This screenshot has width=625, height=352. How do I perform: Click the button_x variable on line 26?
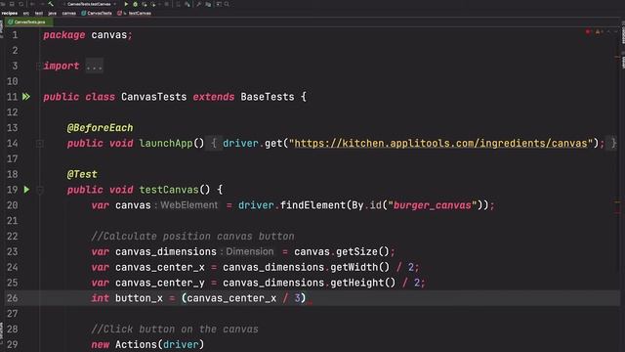[139, 298]
